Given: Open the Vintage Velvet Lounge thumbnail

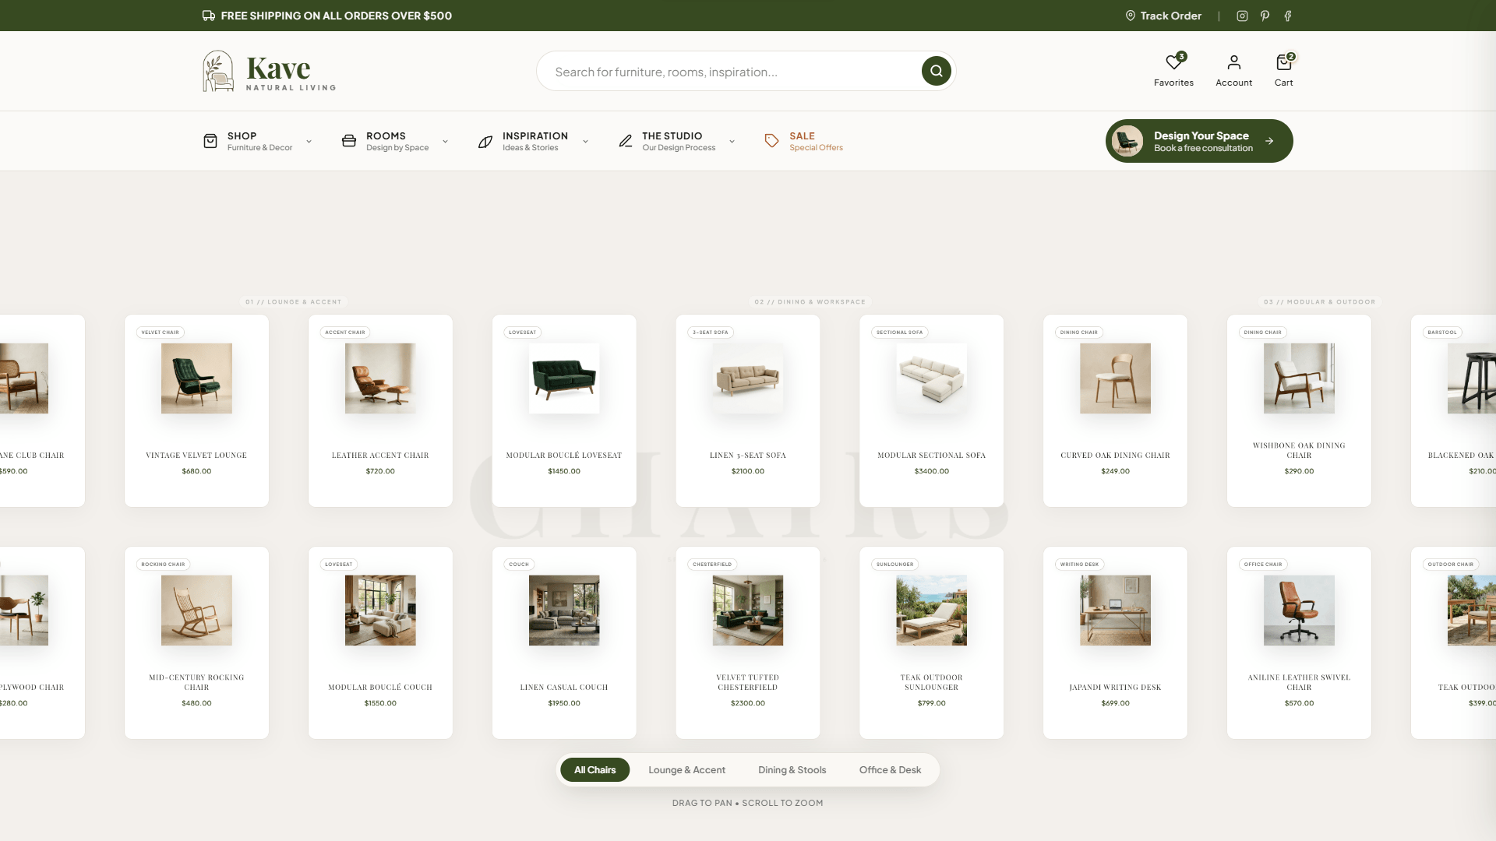Looking at the screenshot, I should pos(196,378).
